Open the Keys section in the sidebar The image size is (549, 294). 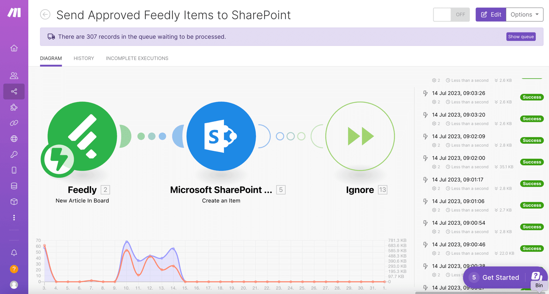click(x=14, y=155)
